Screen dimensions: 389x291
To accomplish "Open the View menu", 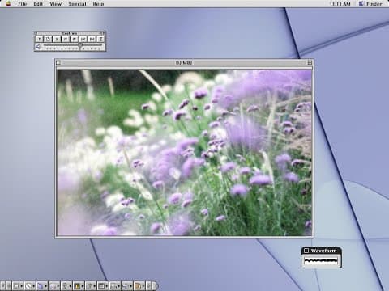I will pos(55,4).
